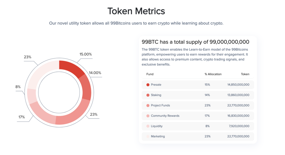
Task: Click the darkest red Presale donut segment
Action: (x=71, y=68)
